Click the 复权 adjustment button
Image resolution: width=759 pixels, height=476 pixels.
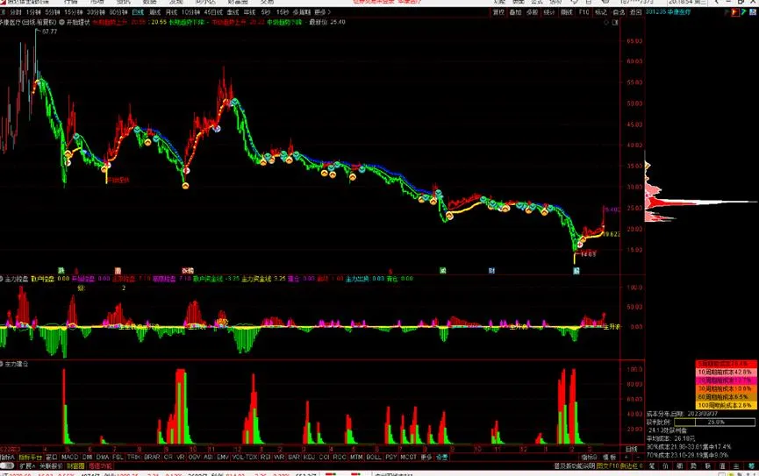pyautogui.click(x=499, y=13)
